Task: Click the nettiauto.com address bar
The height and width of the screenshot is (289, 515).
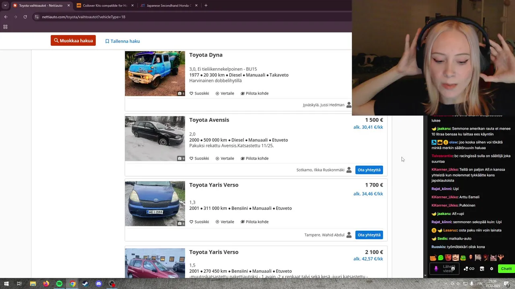Action: tap(193, 17)
